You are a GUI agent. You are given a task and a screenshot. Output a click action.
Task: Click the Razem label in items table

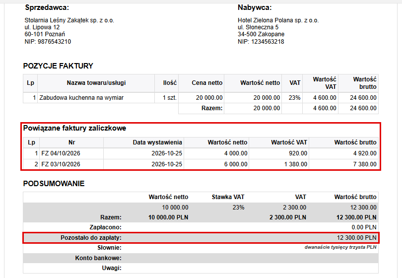[x=212, y=108]
